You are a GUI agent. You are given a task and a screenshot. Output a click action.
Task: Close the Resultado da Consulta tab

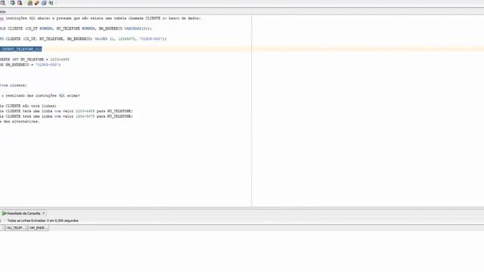pyautogui.click(x=44, y=213)
